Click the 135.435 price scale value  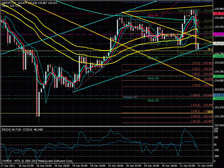tap(219, 27)
